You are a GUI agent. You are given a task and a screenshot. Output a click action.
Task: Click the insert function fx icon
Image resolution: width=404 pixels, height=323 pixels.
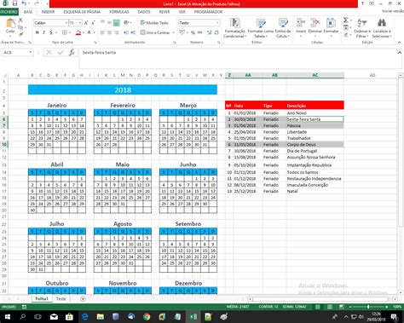point(72,53)
